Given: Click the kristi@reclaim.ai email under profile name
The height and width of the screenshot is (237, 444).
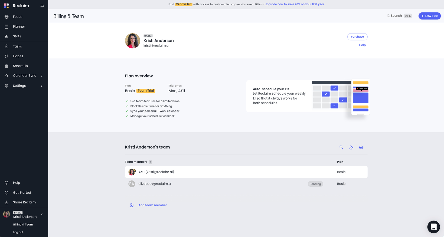Looking at the screenshot, I should [156, 46].
